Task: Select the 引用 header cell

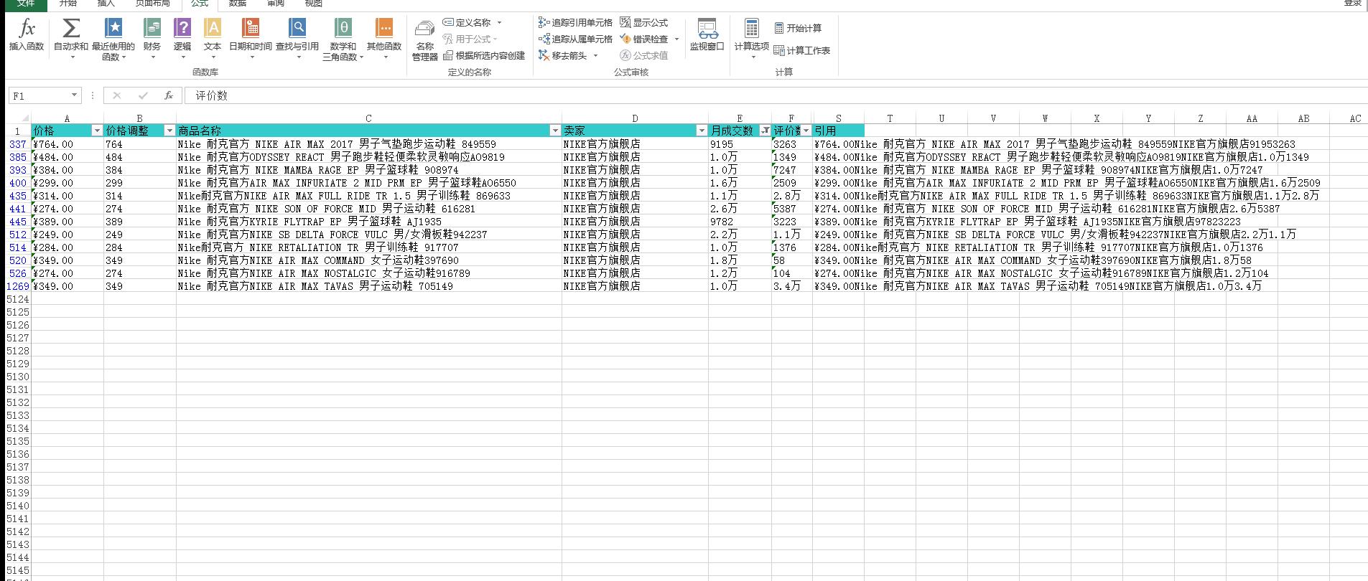Action: (x=838, y=131)
